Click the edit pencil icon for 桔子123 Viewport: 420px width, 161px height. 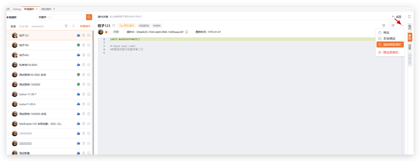tap(393, 25)
